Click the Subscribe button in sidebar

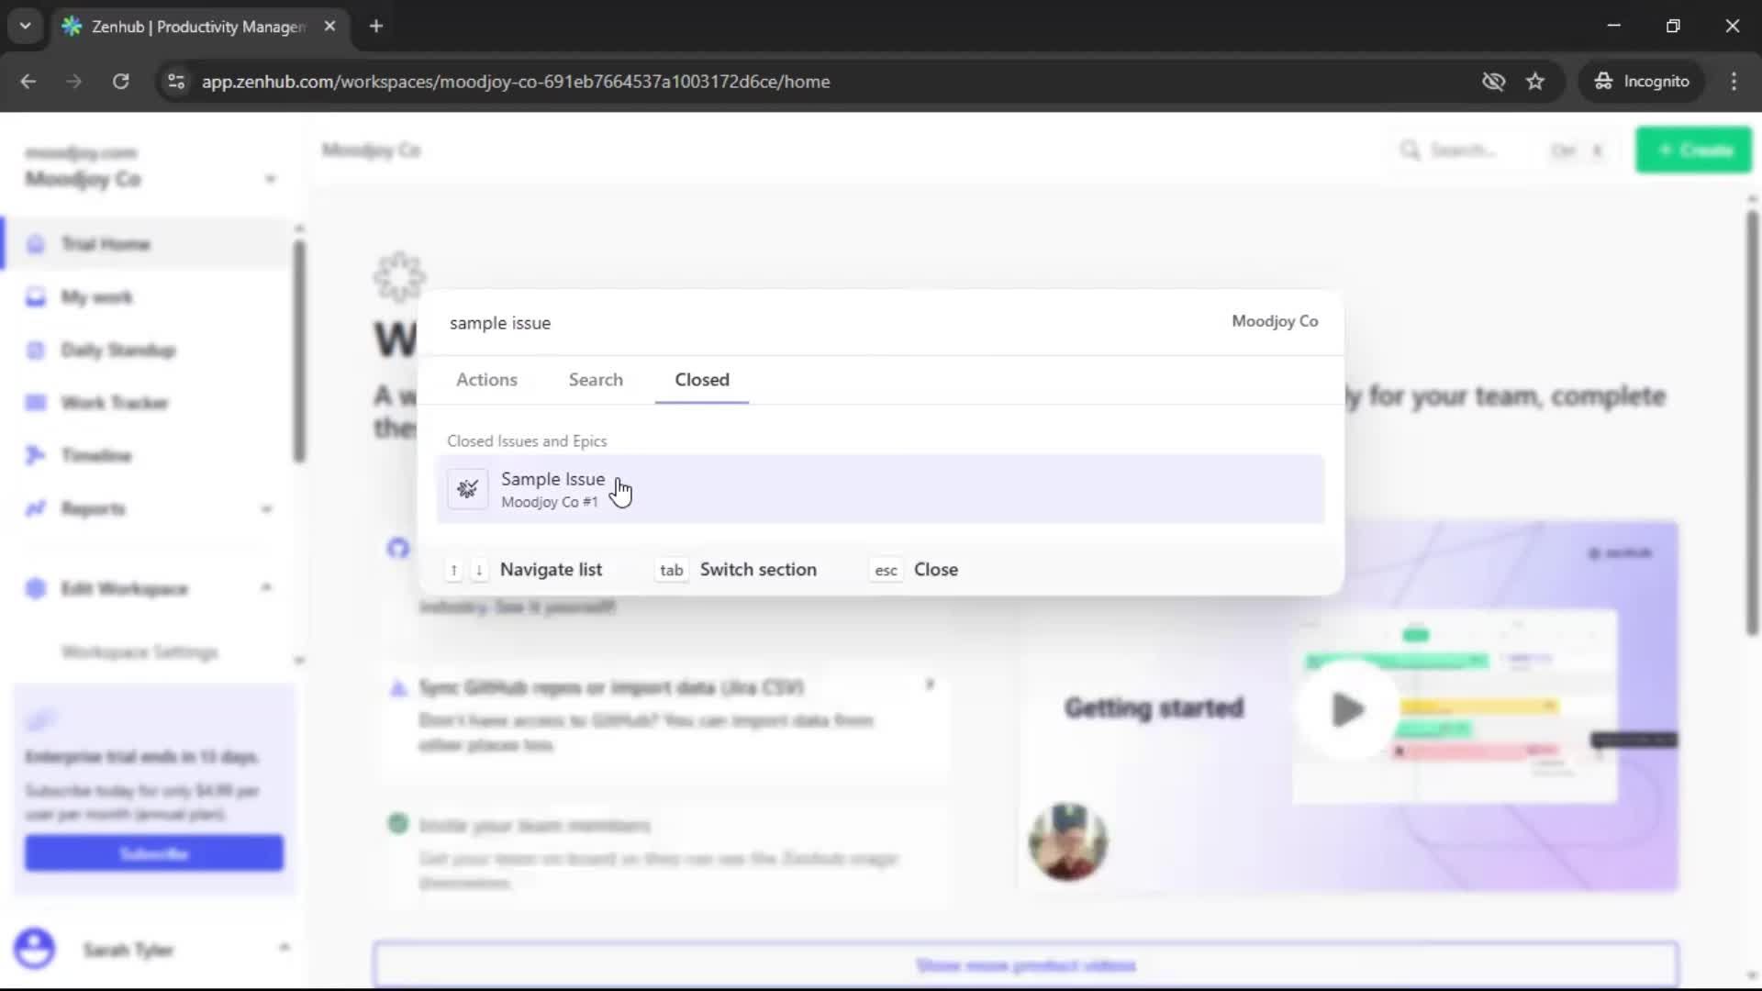tap(153, 852)
